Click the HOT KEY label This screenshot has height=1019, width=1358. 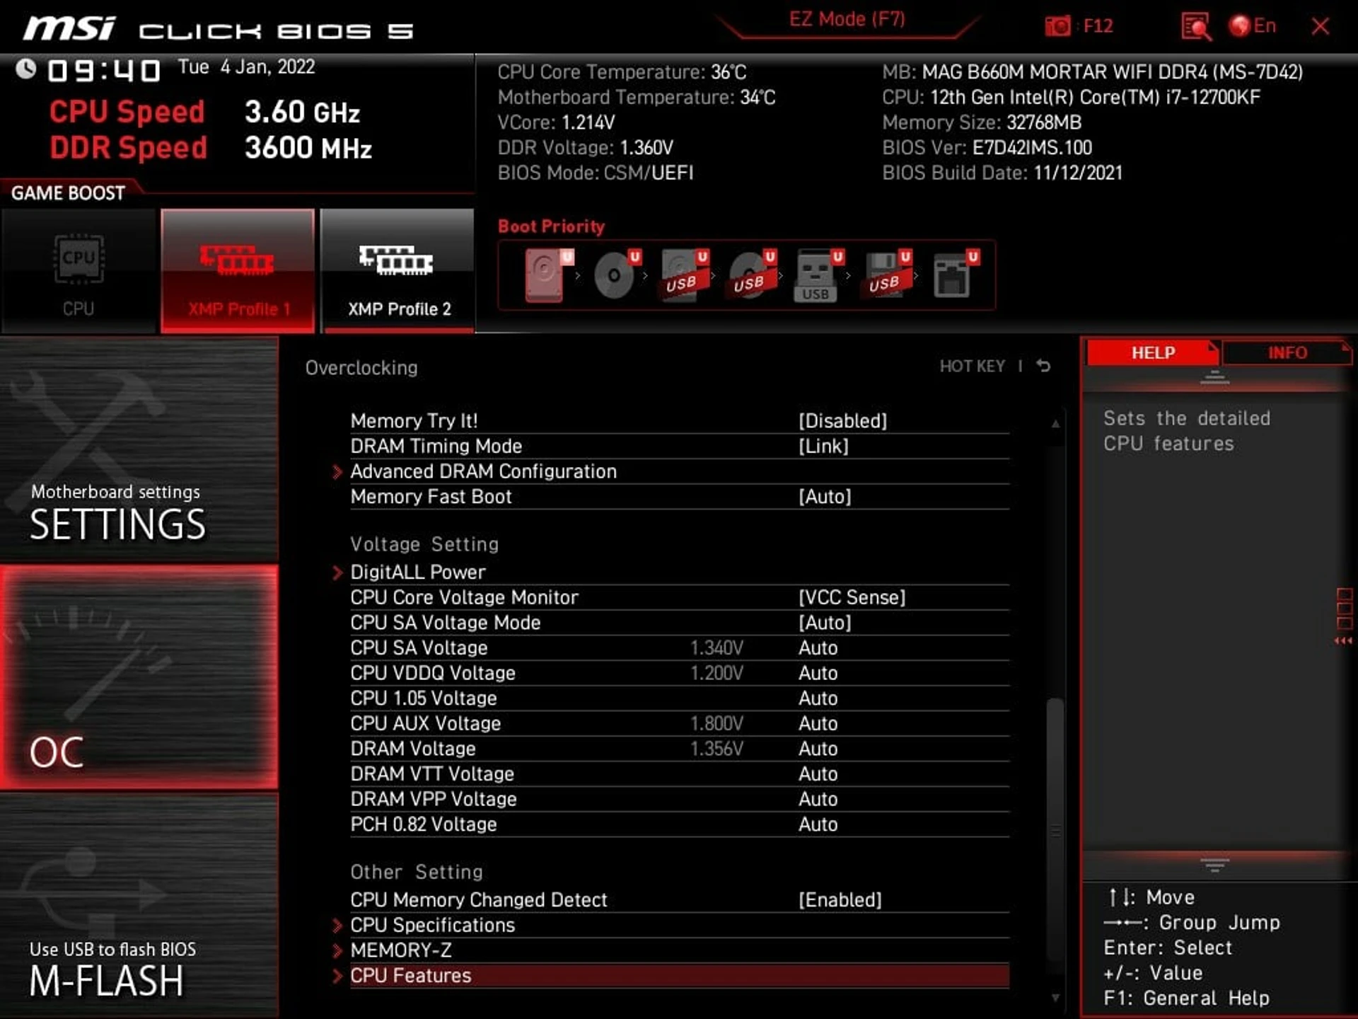pos(972,366)
